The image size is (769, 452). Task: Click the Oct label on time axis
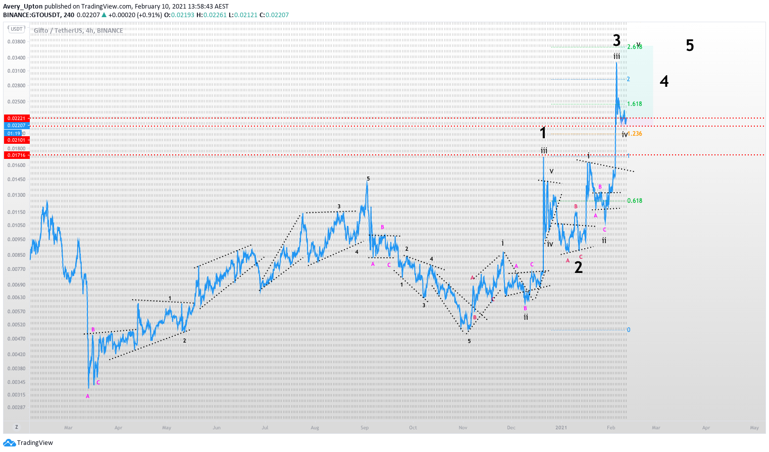413,428
